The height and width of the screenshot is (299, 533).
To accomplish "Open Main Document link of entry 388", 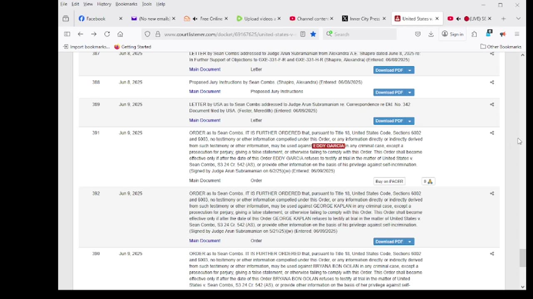I will [x=205, y=91].
